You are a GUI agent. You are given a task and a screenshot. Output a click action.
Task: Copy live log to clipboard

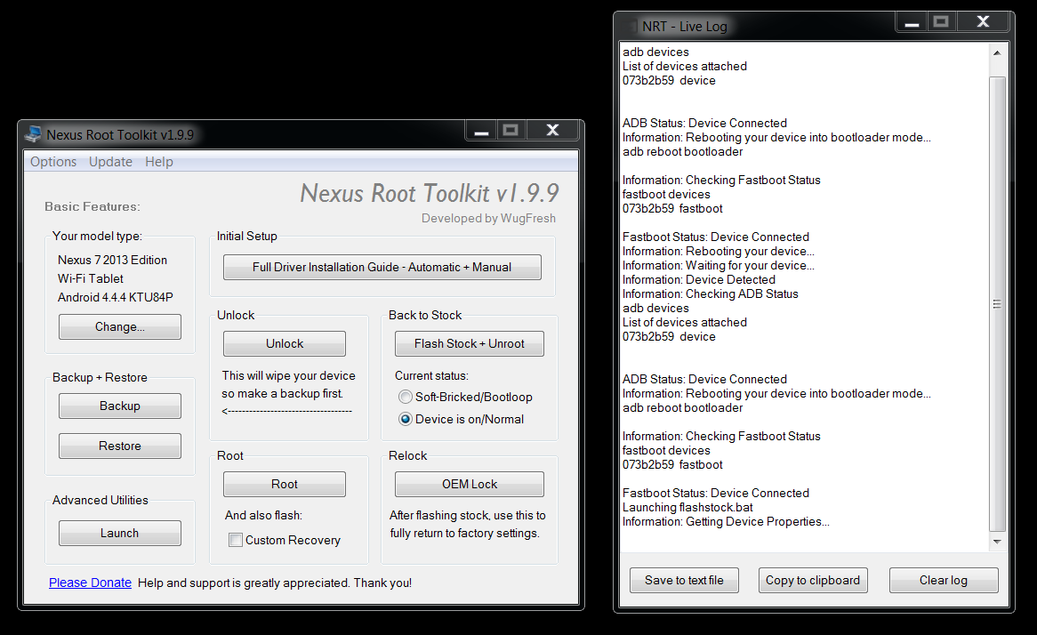(813, 580)
